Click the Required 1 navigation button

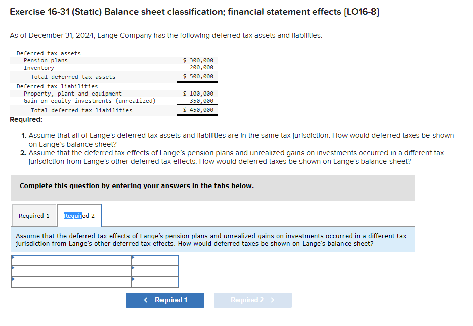pyautogui.click(x=165, y=300)
